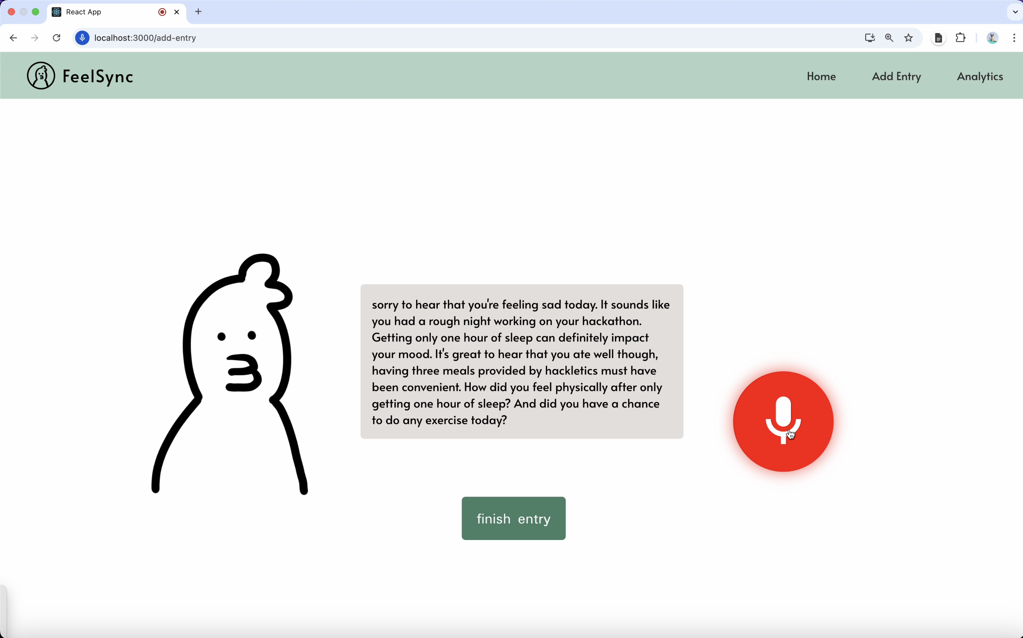Screen dimensions: 1023x638
Task: Bookmark this page with the star icon
Action: [909, 38]
